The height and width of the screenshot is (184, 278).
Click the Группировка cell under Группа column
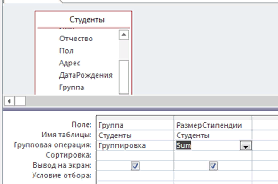point(135,145)
